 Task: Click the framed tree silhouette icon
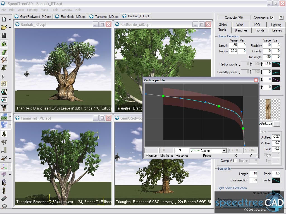[x=4, y=134]
